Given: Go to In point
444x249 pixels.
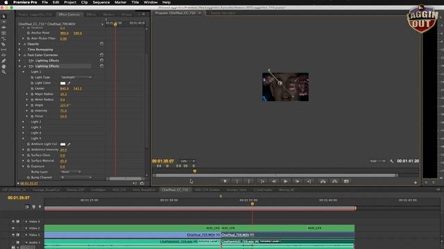Looking at the screenshot, I should tap(262, 181).
